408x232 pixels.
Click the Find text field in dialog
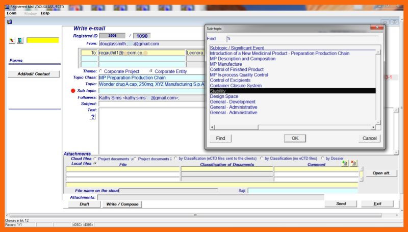(302, 38)
